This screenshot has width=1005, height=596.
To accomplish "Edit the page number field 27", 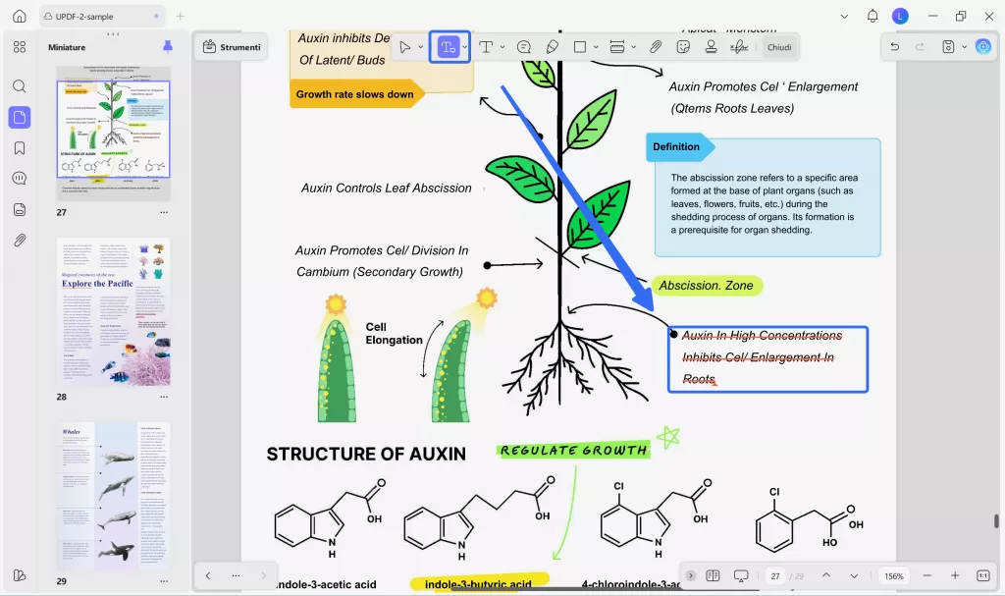I will click(x=775, y=576).
